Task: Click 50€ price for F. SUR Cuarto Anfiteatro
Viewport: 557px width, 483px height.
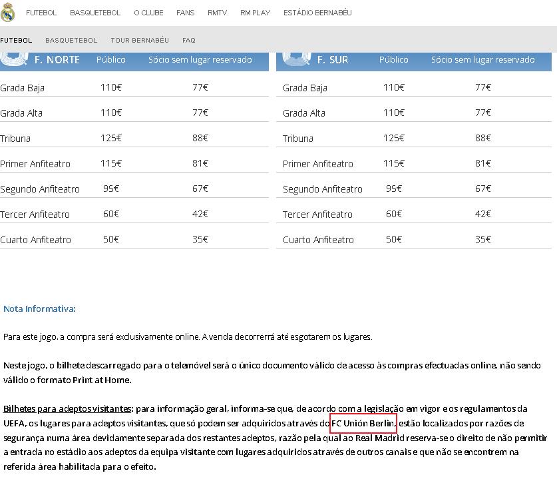Action: click(393, 239)
